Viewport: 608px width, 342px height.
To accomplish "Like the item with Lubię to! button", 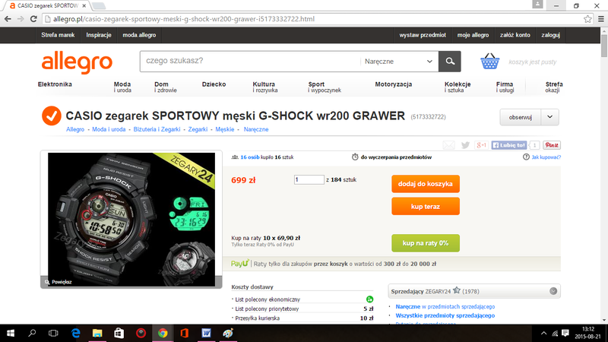I will click(509, 145).
